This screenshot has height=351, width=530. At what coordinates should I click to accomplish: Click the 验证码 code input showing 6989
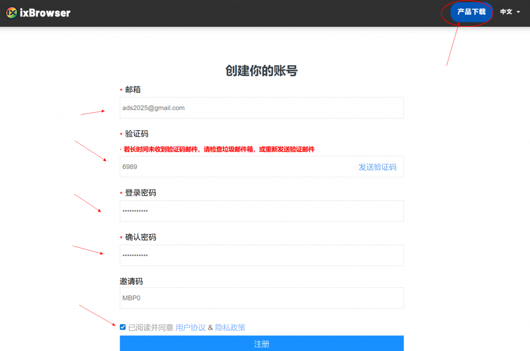point(233,167)
